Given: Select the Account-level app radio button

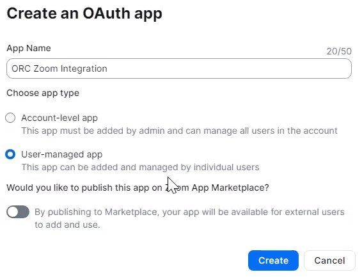Looking at the screenshot, I should [10, 118].
